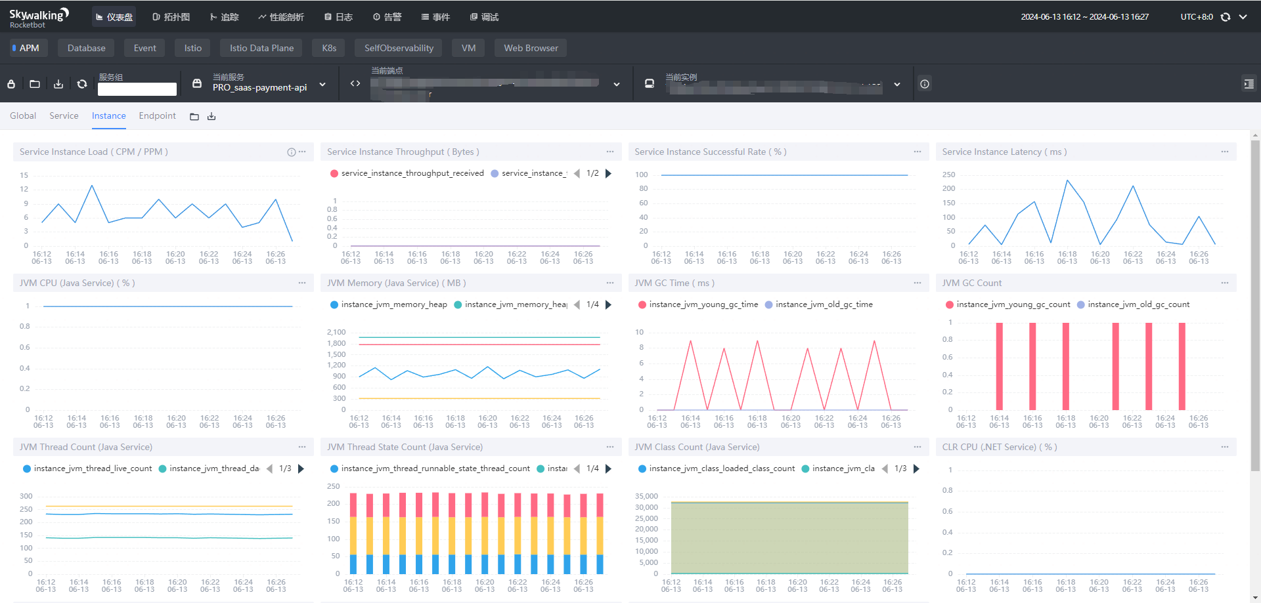Open more menu on JVM GC Count
This screenshot has width=1261, height=603.
(1225, 283)
